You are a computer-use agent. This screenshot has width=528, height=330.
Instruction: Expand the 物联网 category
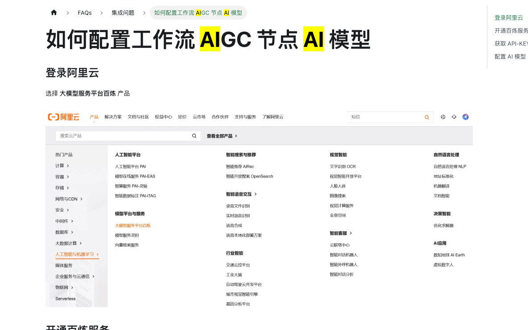pyautogui.click(x=64, y=288)
